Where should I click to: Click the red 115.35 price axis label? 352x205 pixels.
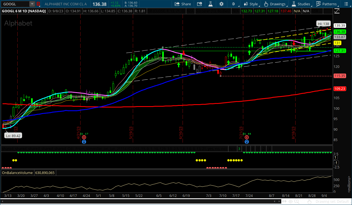pos(340,76)
